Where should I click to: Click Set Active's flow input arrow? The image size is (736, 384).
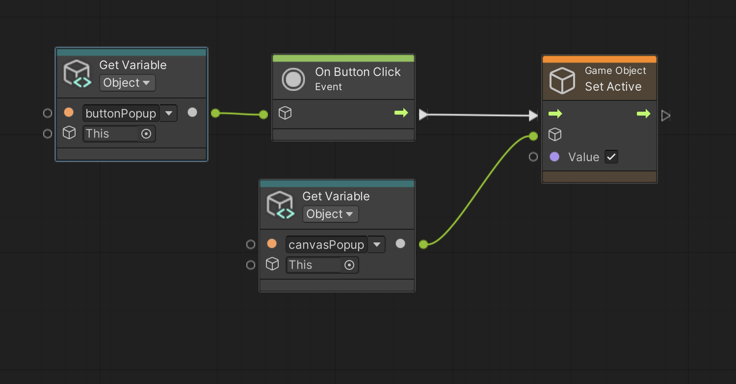[x=555, y=114]
